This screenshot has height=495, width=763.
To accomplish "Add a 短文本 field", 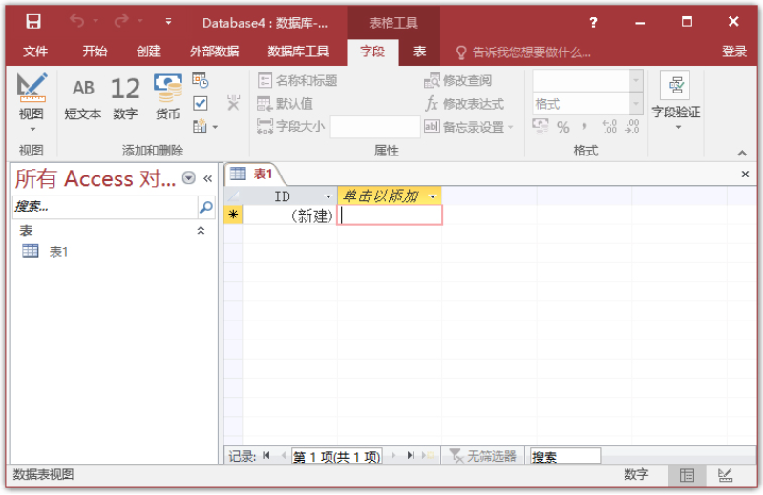I will coord(83,98).
